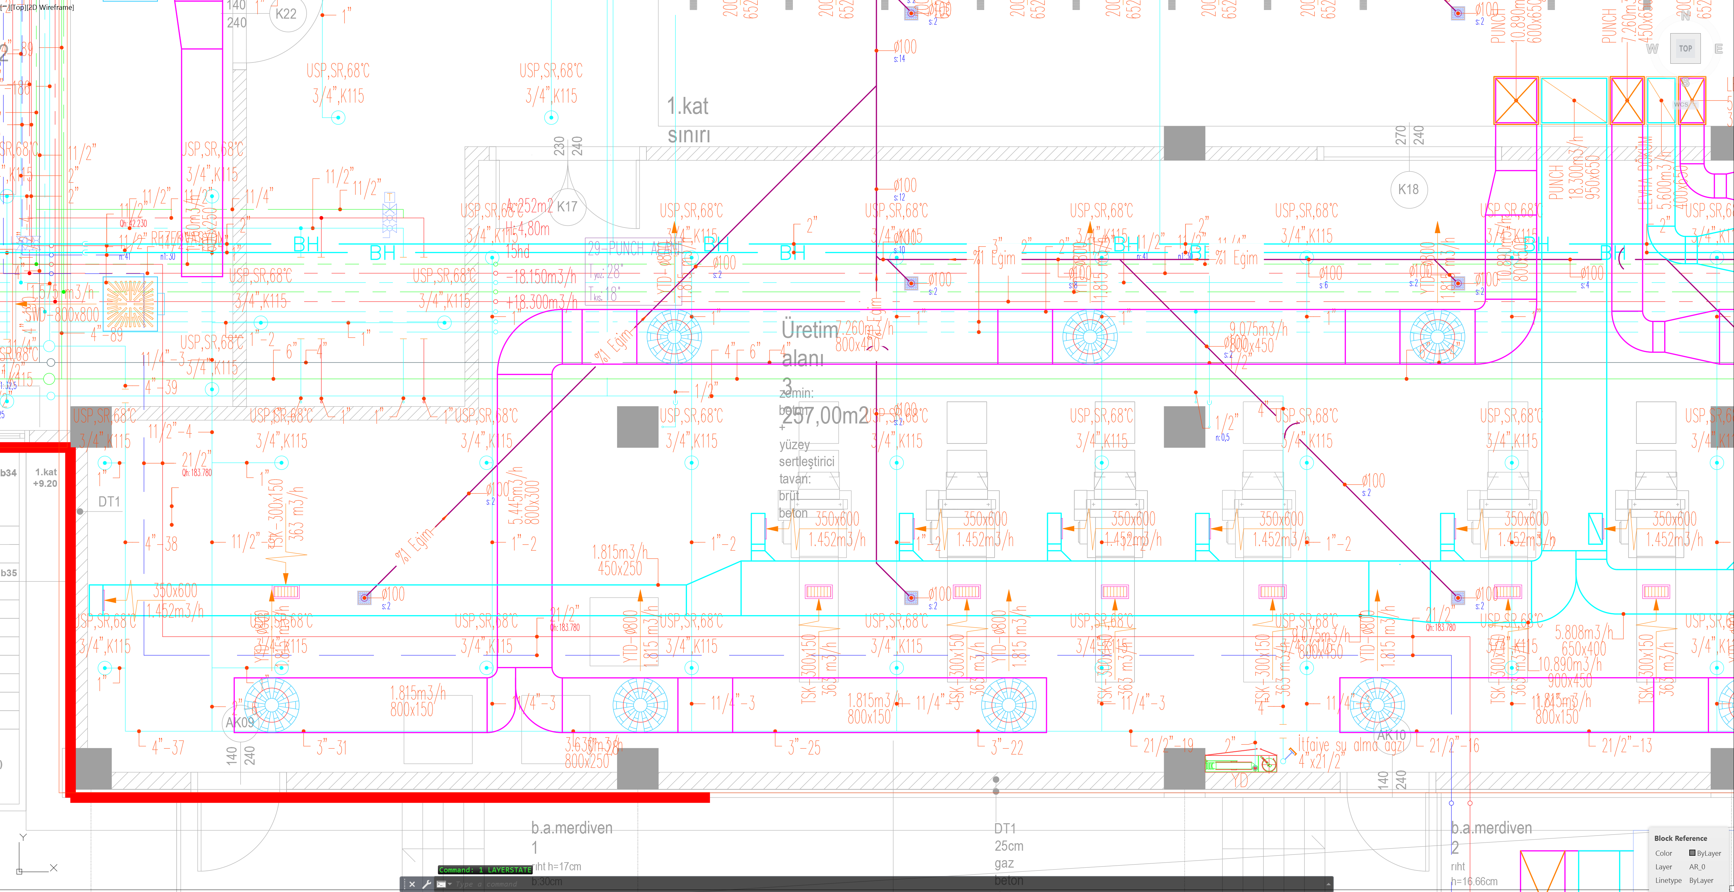Select the K17 circular tag bubble
Viewport: 1734px width, 892px height.
[567, 207]
